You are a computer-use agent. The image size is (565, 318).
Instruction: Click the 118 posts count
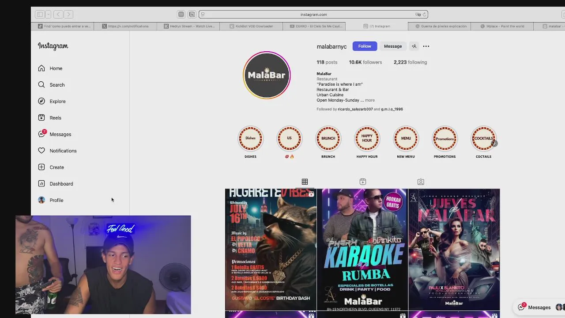pyautogui.click(x=327, y=62)
